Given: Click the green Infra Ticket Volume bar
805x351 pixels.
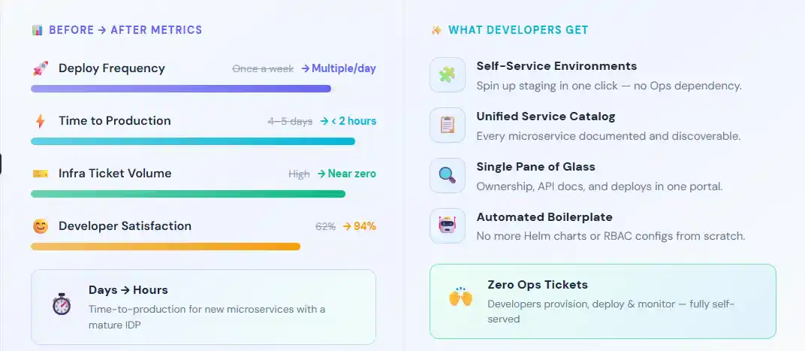Looking at the screenshot, I should click(188, 194).
